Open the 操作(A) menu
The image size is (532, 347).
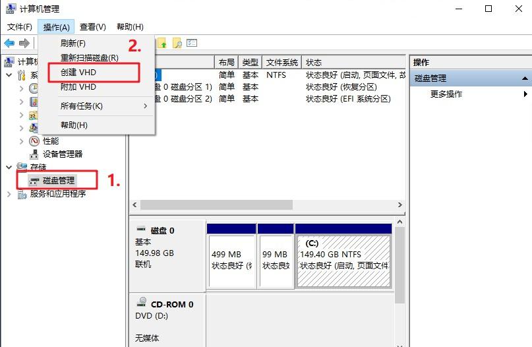point(56,27)
